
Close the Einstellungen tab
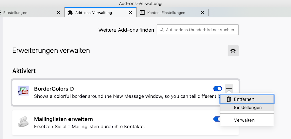coord(59,13)
